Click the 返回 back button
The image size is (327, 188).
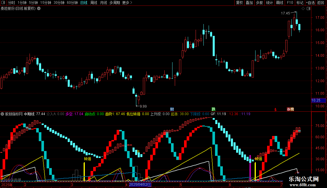[x=321, y=3]
